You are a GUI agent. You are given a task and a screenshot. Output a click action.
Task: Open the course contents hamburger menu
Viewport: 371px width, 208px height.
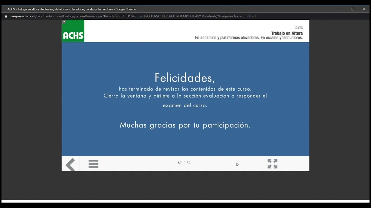pyautogui.click(x=93, y=164)
